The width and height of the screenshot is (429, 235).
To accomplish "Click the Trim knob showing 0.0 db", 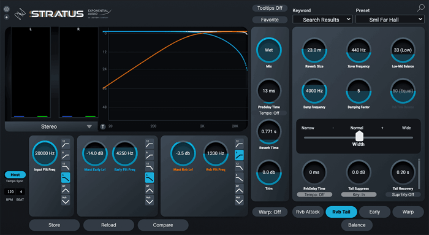I will pos(268,172).
